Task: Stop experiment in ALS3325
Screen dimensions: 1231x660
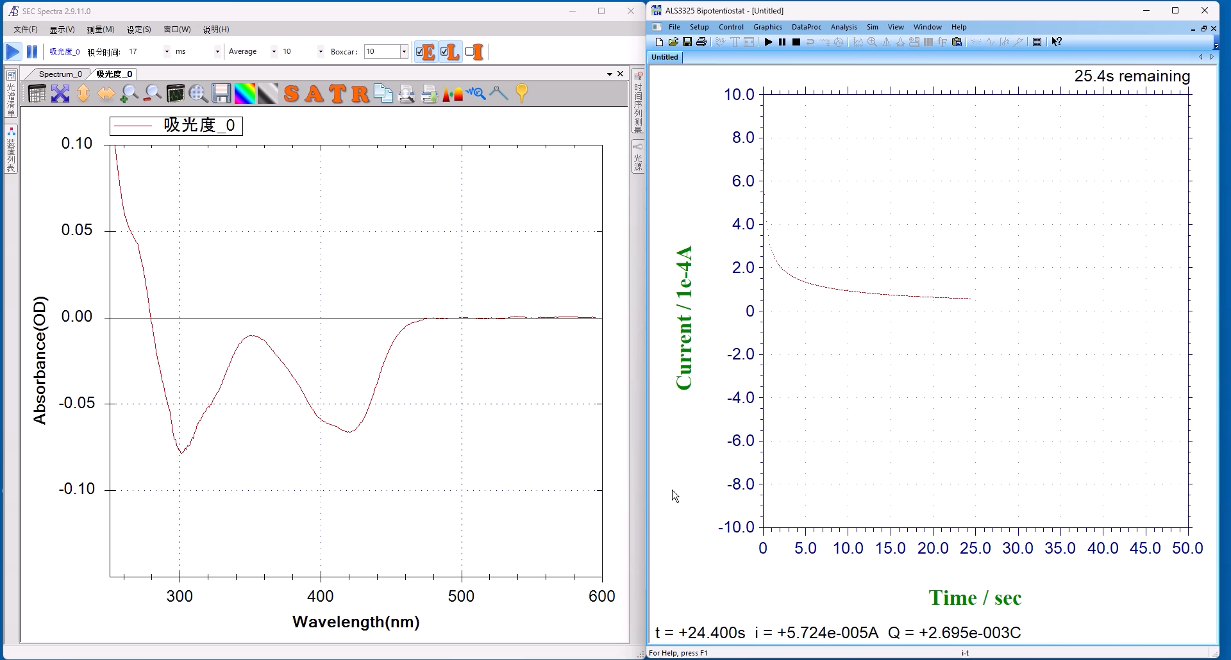Action: click(x=796, y=42)
